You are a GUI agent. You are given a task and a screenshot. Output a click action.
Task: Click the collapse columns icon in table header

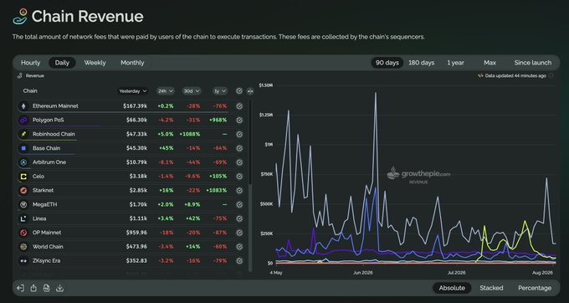click(x=249, y=91)
